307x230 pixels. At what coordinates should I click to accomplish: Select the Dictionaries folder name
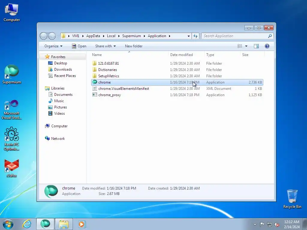point(108,69)
